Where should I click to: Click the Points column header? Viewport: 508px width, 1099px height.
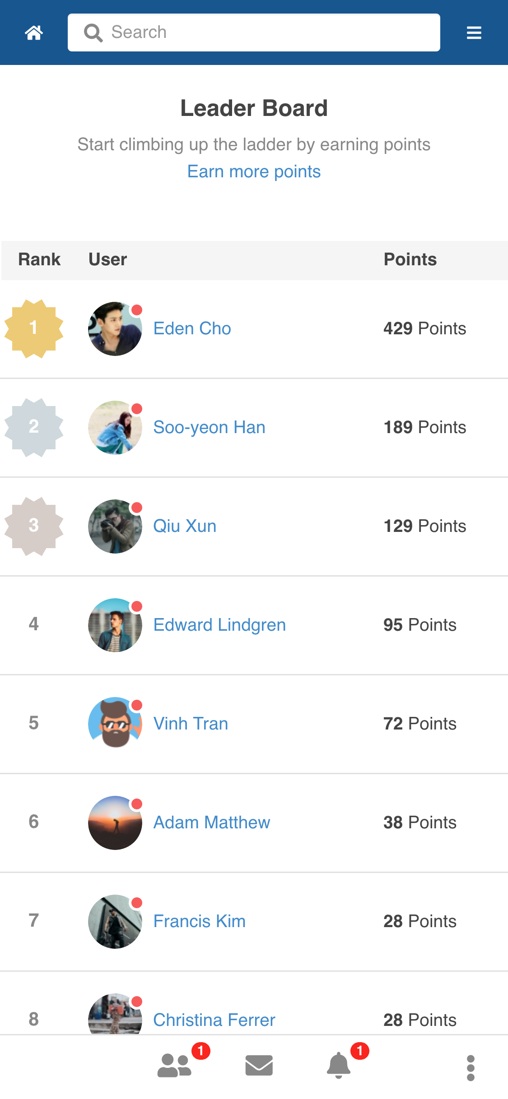[410, 259]
